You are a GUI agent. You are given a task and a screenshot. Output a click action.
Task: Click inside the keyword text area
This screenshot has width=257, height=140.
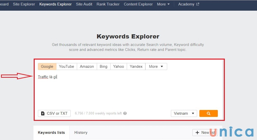128,90
